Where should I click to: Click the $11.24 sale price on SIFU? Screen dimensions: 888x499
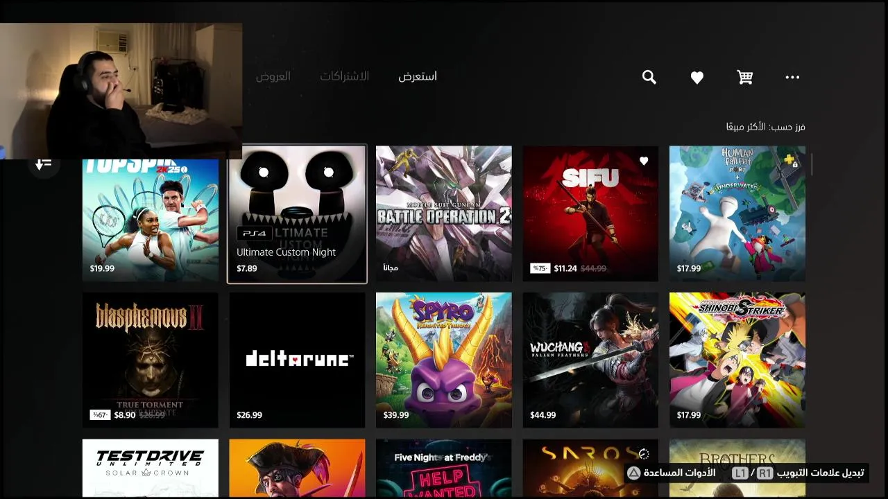pos(565,268)
